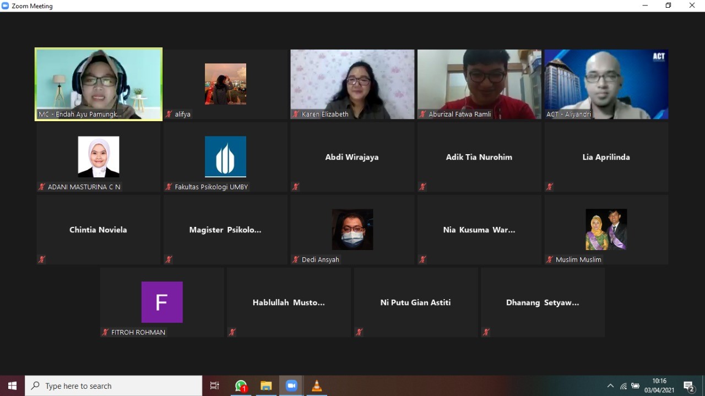Click muted mic icon in Magister Psikolo... tile

pyautogui.click(x=169, y=259)
